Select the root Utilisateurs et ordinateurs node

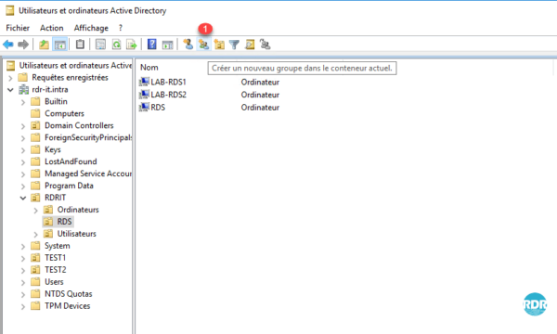(x=75, y=65)
